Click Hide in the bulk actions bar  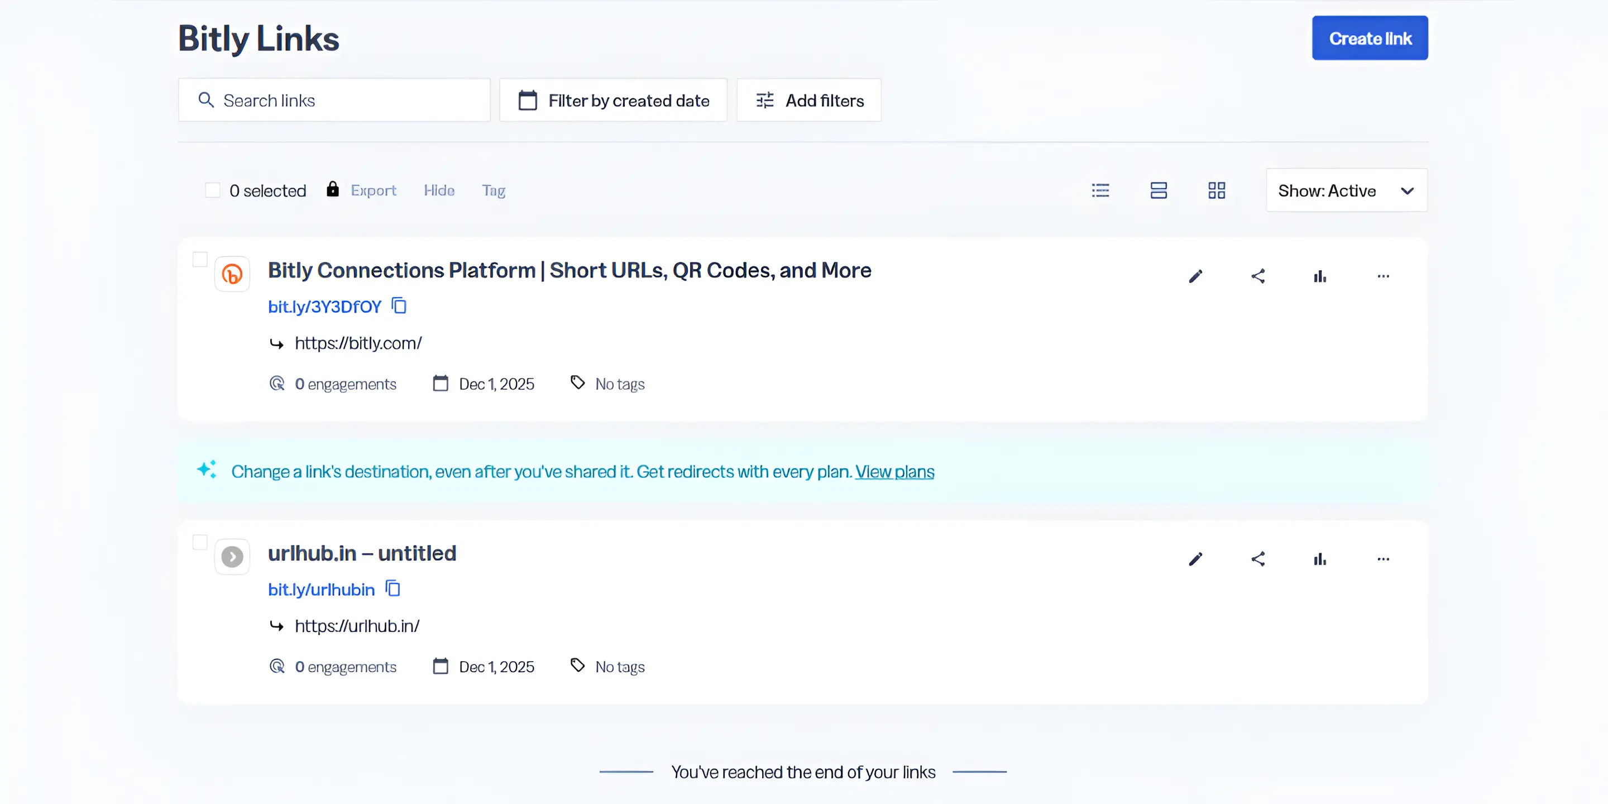[x=439, y=190]
